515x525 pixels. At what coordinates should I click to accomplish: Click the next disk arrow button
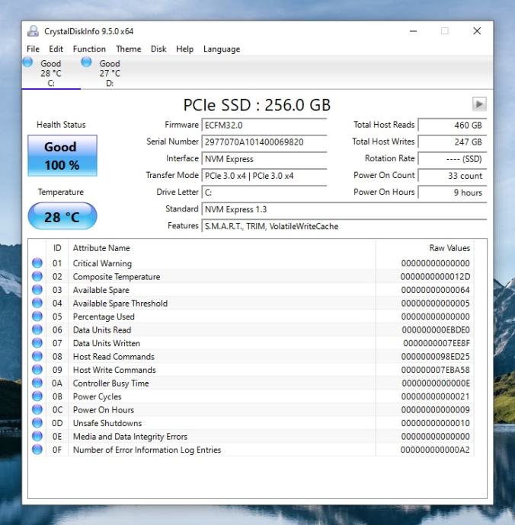click(x=479, y=105)
